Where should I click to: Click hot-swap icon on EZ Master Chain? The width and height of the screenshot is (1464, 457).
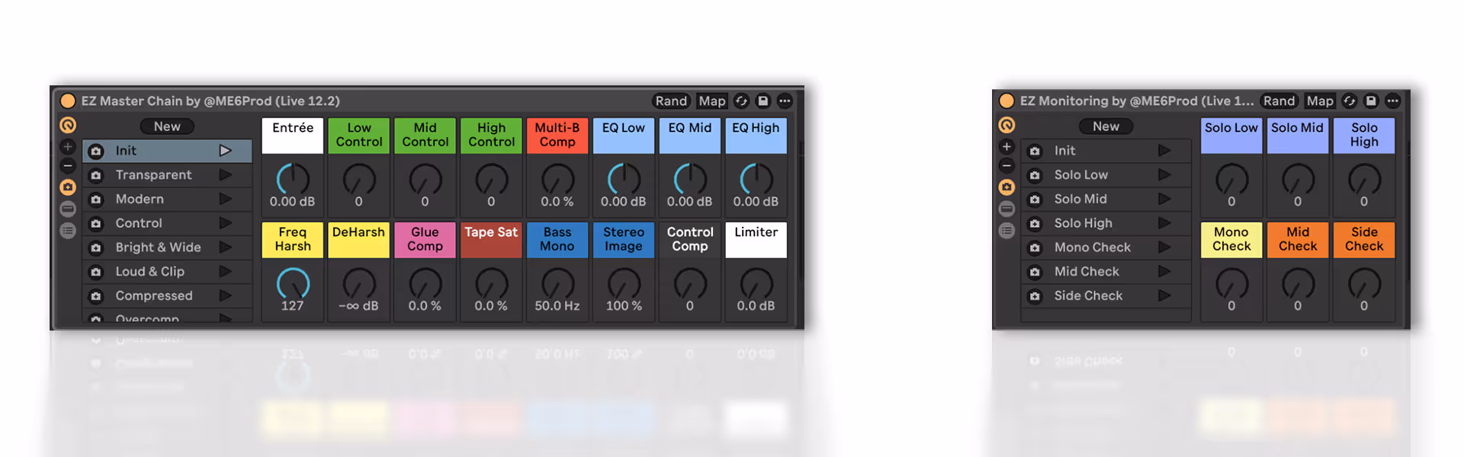point(741,101)
